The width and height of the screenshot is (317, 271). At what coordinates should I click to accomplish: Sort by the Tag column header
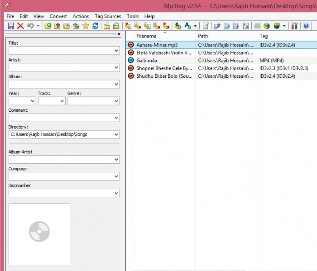point(287,36)
